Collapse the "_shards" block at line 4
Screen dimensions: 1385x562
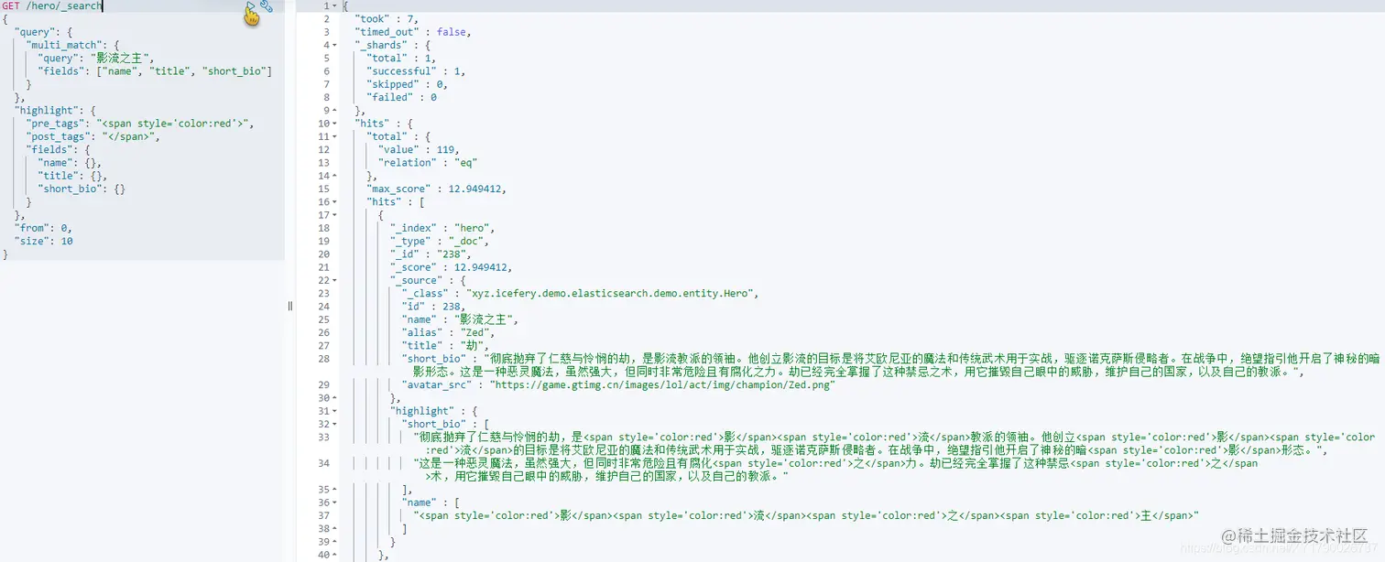[334, 45]
